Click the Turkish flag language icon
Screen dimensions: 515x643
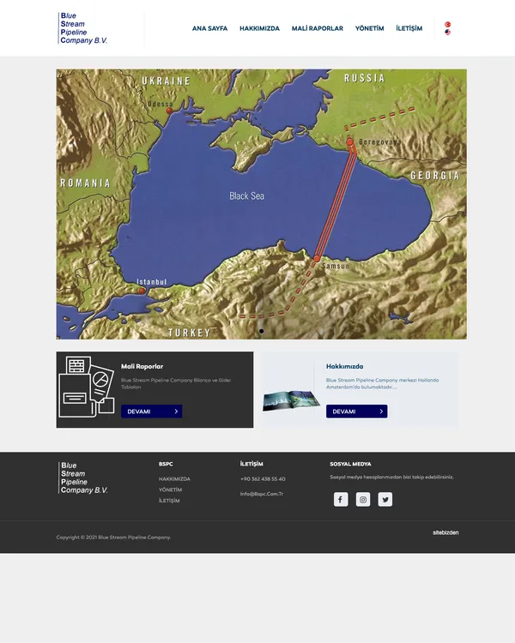[448, 25]
